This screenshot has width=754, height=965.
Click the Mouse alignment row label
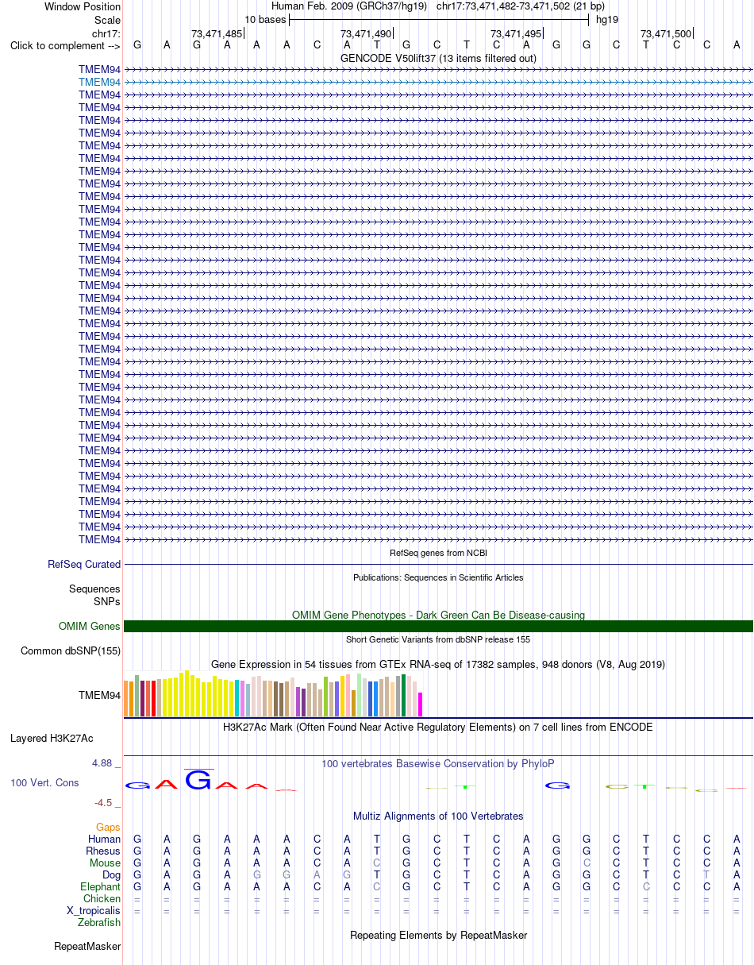point(106,863)
